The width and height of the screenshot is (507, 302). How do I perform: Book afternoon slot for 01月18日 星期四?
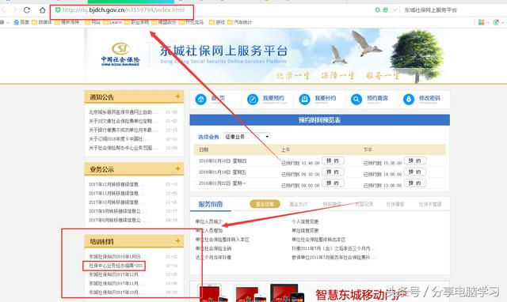(415, 160)
